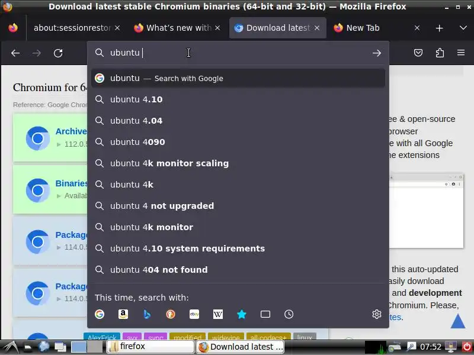Screen dimensions: 474x355
Task: Open the Binaries link on page
Action: tap(71, 183)
